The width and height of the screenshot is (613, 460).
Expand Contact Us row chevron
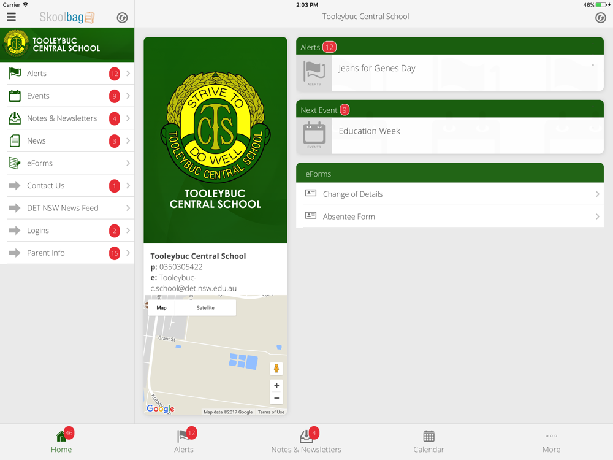(x=128, y=185)
